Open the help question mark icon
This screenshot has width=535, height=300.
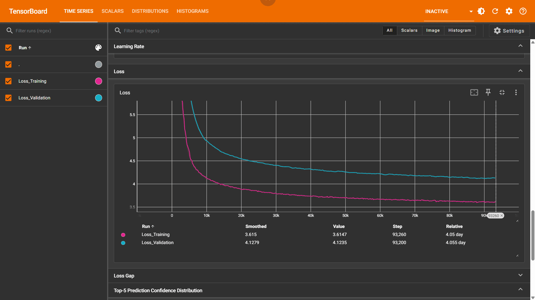click(523, 11)
